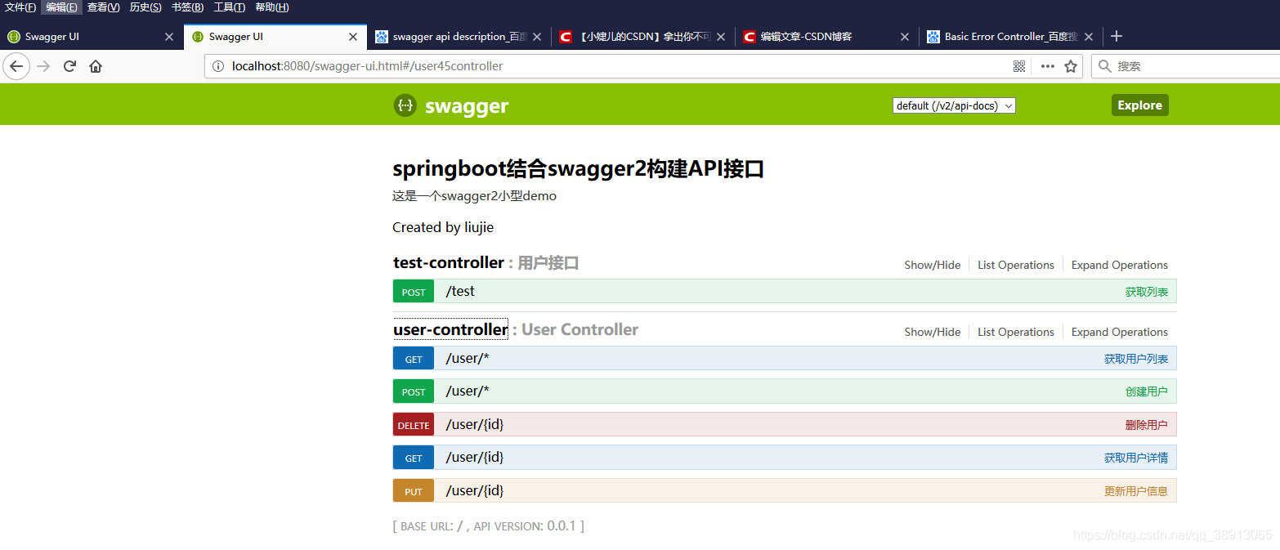Close the Basic Error Controller tab
Screen dimensions: 1280x550
click(1089, 37)
